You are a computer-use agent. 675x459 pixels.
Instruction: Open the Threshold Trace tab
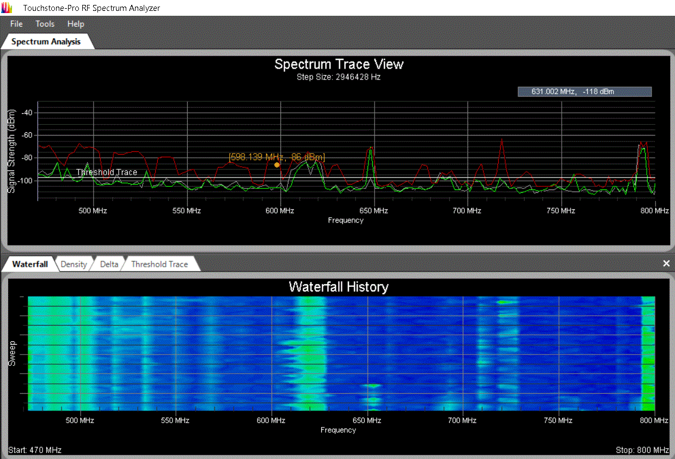click(x=159, y=264)
